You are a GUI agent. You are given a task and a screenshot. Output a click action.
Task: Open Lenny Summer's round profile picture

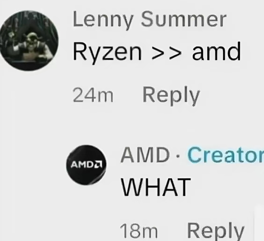point(29,40)
